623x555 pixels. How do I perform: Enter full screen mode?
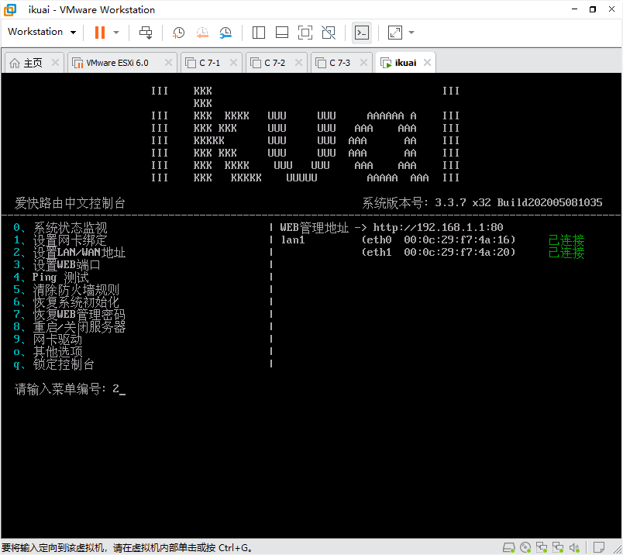[305, 33]
